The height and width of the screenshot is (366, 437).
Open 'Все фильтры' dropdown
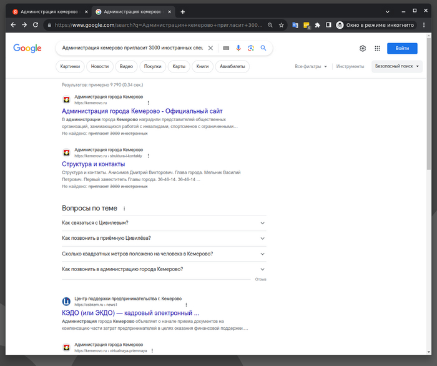311,66
